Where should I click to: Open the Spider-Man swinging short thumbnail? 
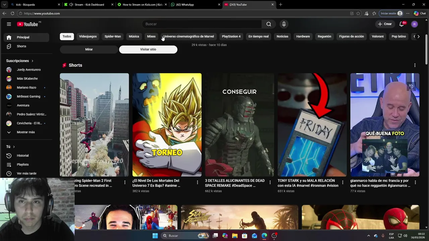[95, 125]
